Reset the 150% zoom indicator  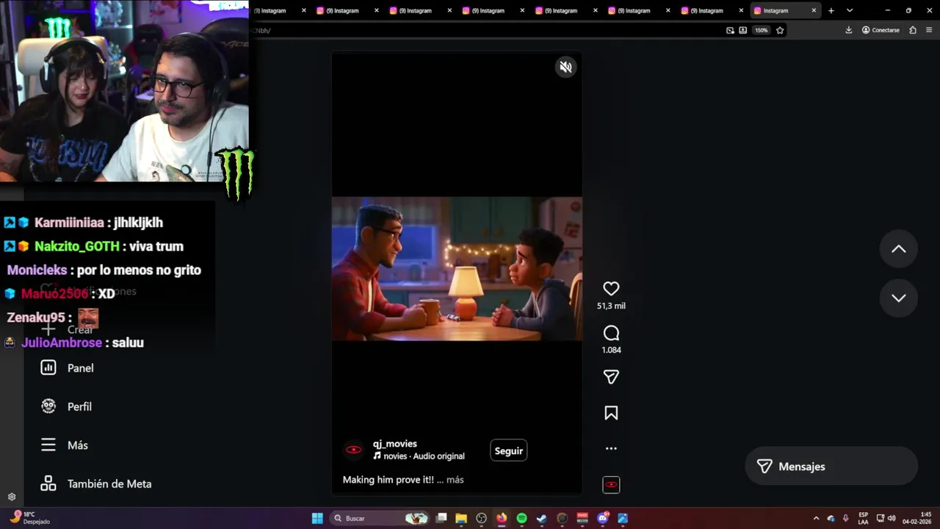pos(762,30)
